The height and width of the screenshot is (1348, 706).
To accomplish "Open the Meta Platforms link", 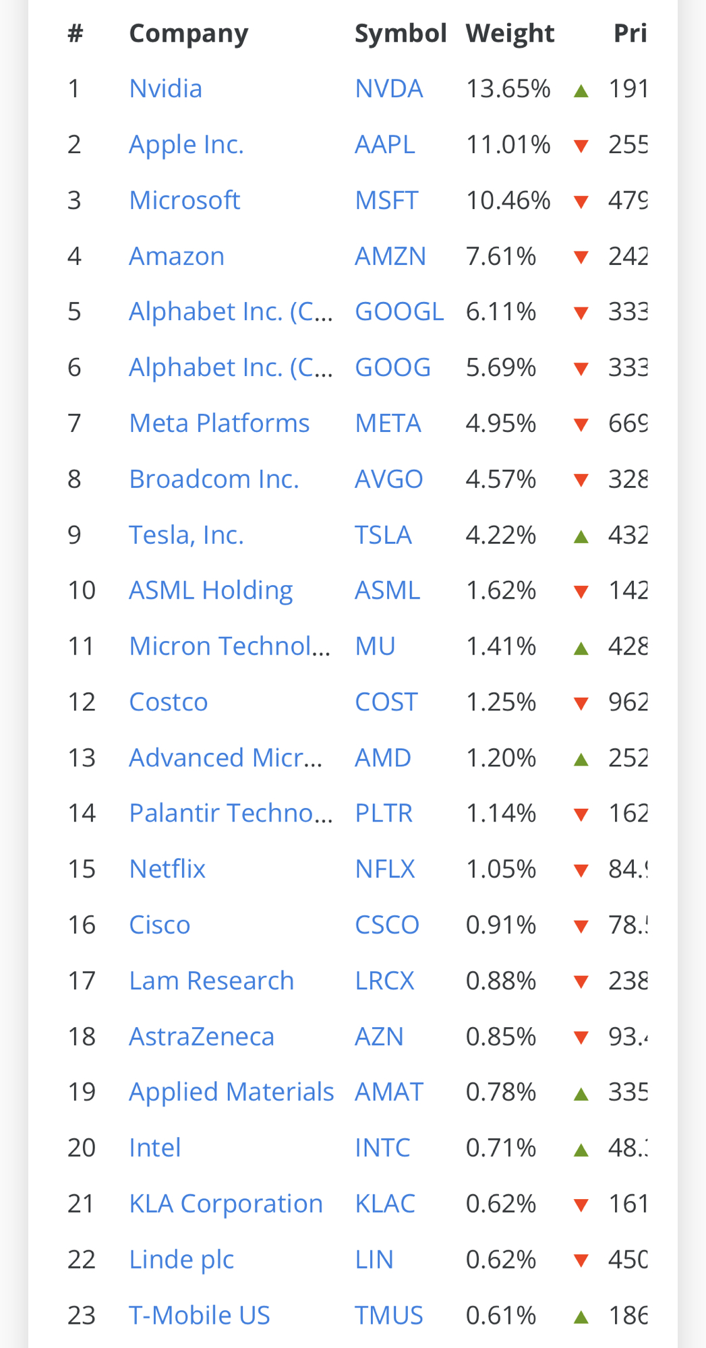I will (x=219, y=423).
